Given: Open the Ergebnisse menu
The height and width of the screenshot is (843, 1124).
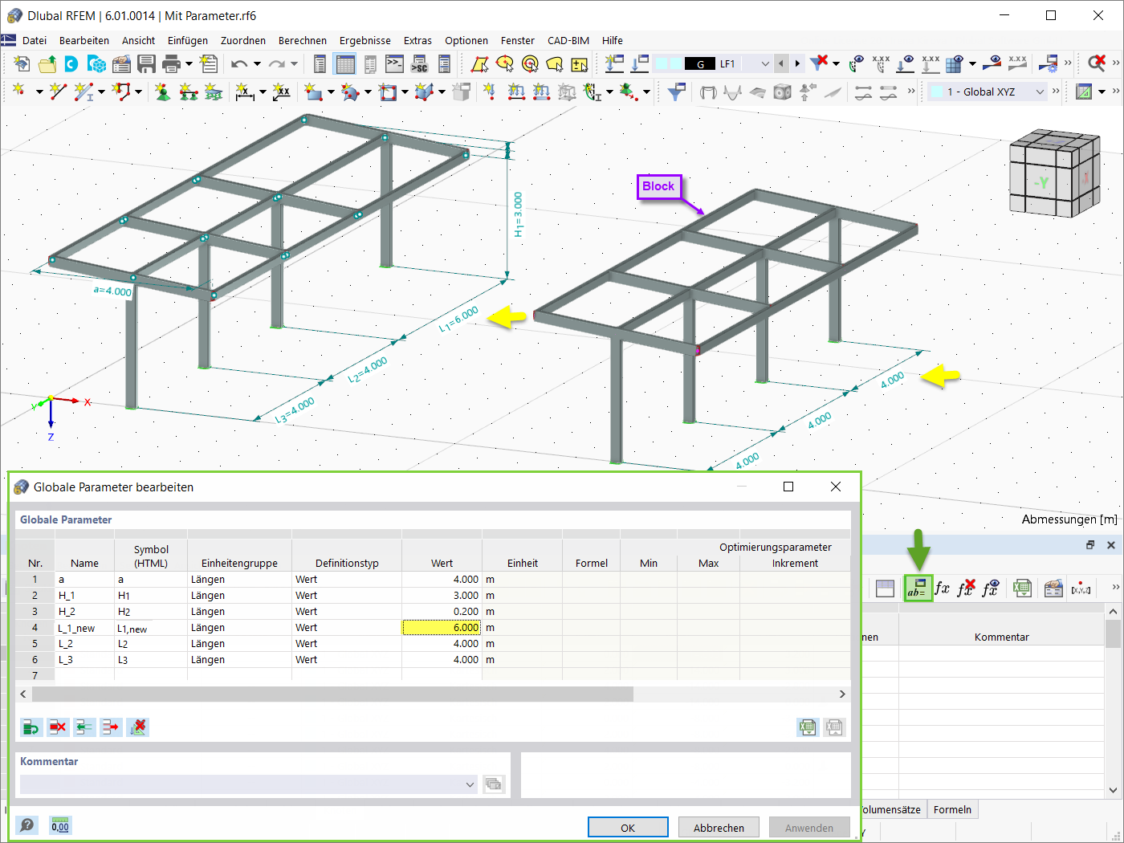Looking at the screenshot, I should [x=365, y=40].
